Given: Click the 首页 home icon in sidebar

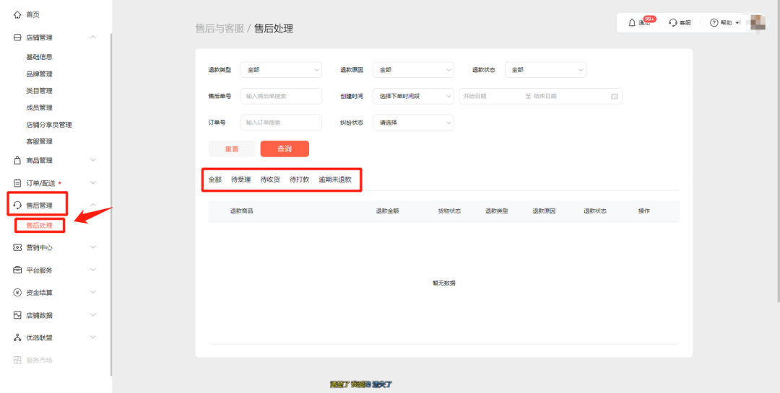Looking at the screenshot, I should pyautogui.click(x=17, y=14).
